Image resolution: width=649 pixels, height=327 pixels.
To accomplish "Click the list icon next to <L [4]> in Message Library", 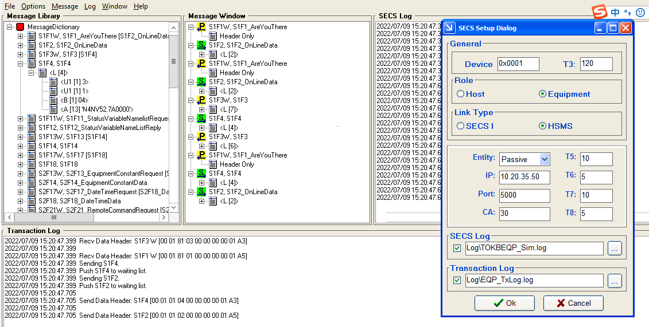I will 42,73.
